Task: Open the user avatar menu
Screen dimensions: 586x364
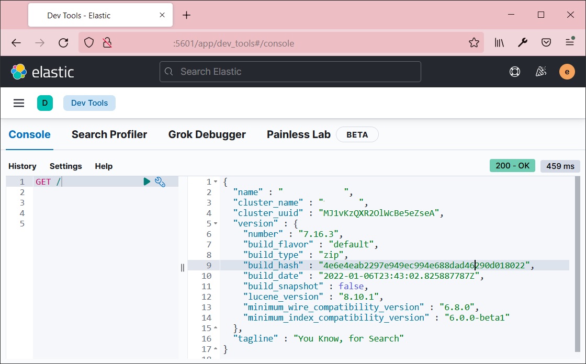Action: pos(567,72)
